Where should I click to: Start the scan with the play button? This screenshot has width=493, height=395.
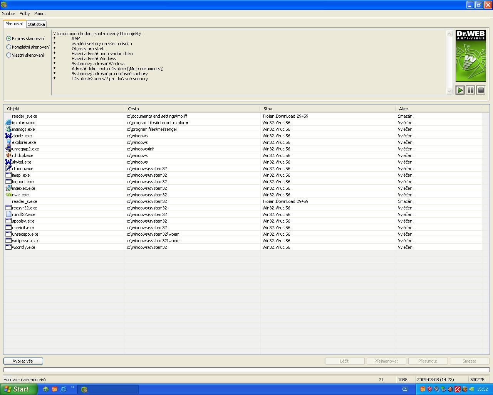click(460, 90)
